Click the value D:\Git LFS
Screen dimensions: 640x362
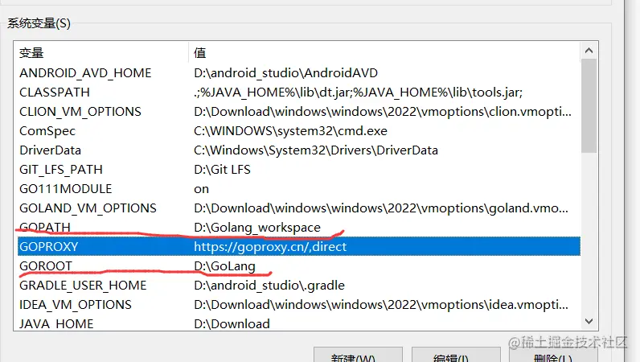click(222, 170)
